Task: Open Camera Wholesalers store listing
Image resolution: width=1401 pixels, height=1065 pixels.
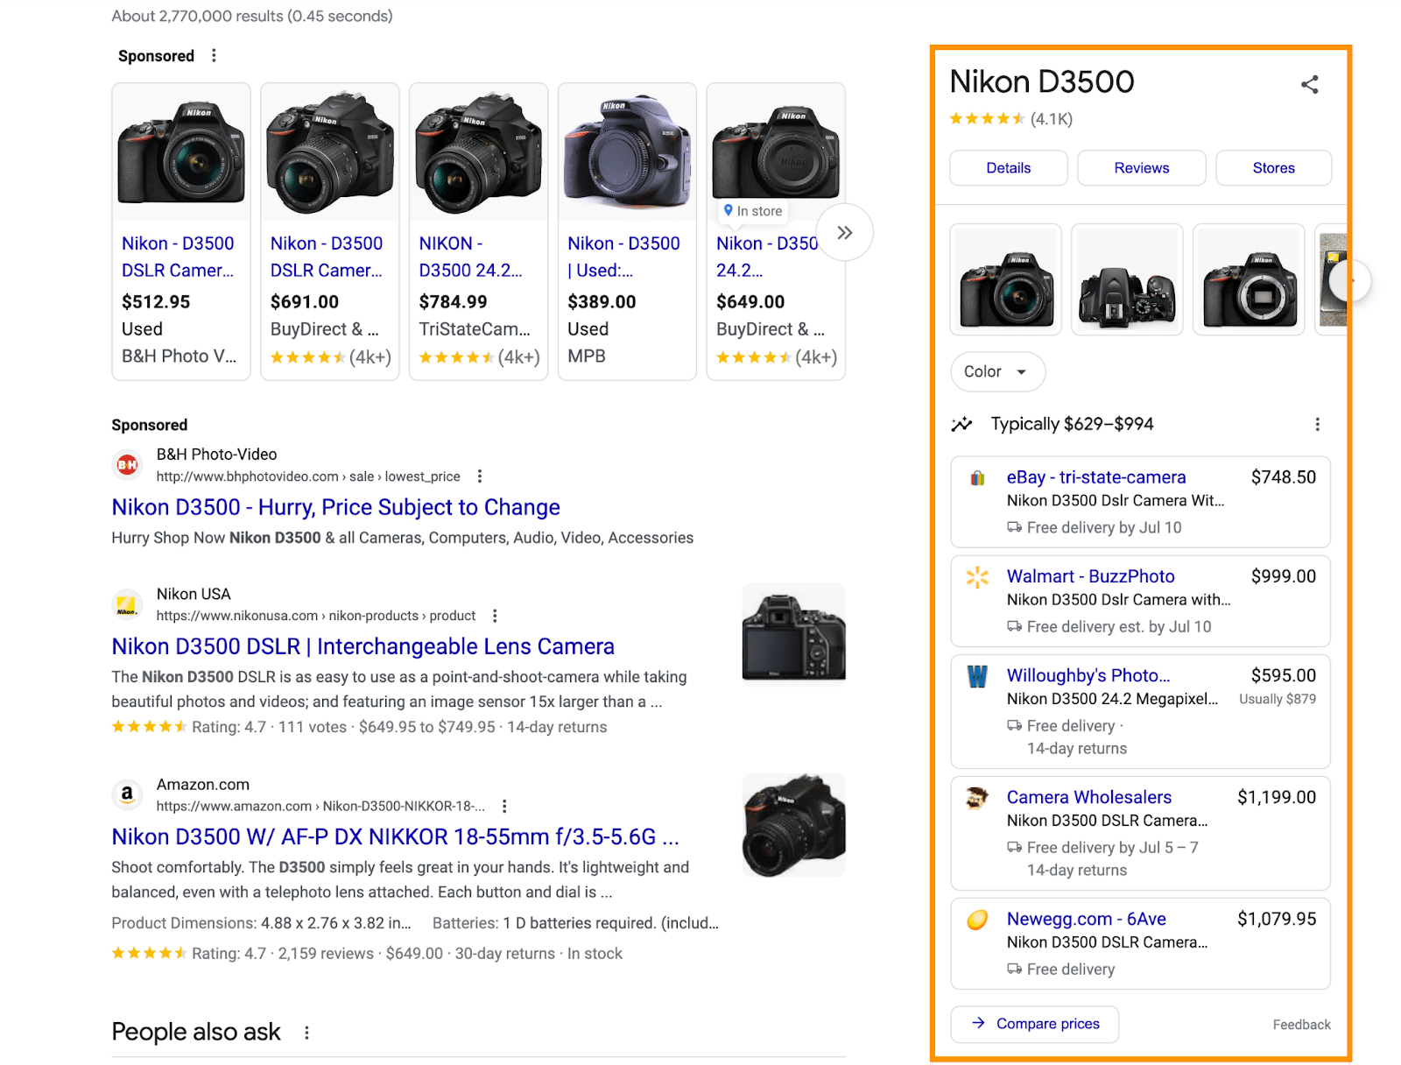Action: click(1089, 797)
